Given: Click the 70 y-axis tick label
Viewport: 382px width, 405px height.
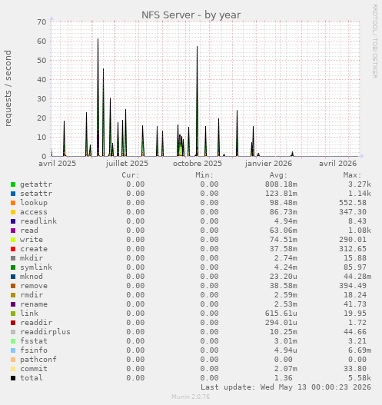Looking at the screenshot, I should pyautogui.click(x=42, y=22).
